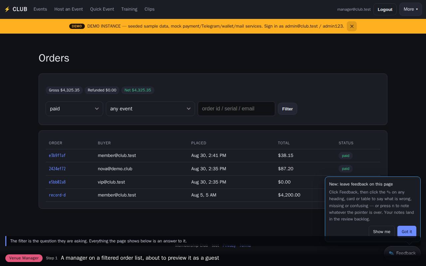Click the BUYER column header
This screenshot has width=426, height=266.
tap(104, 143)
